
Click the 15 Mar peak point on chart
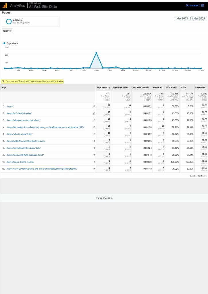[x=96, y=53]
